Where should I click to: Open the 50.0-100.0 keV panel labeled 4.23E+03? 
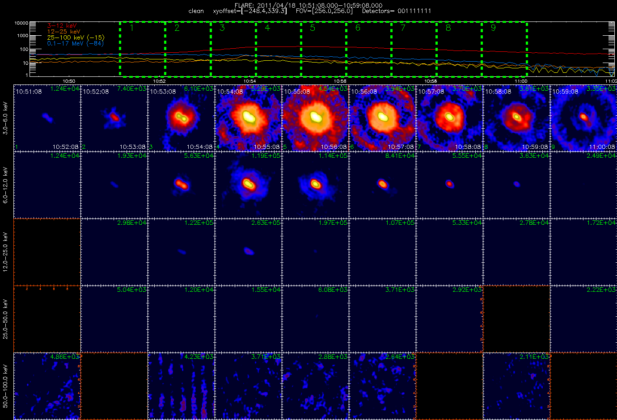(x=181, y=386)
